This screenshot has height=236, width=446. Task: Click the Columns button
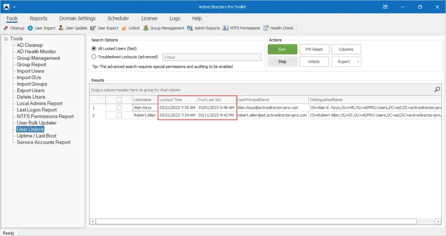(346, 49)
